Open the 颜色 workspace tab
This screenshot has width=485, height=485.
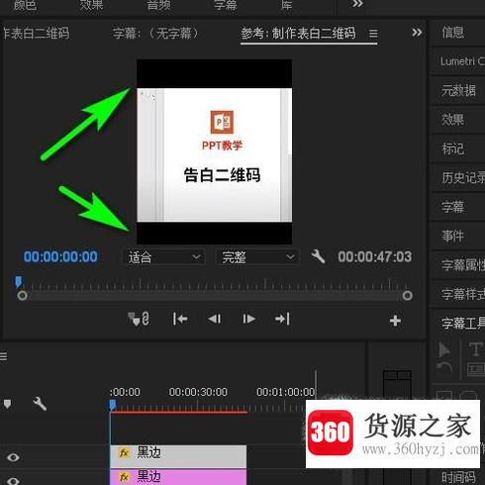click(25, 5)
